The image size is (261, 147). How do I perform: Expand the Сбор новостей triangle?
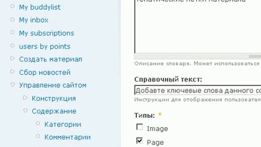13,72
